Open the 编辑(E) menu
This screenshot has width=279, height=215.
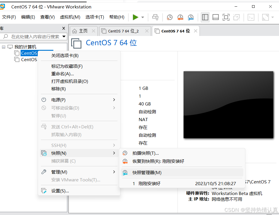click(28, 17)
